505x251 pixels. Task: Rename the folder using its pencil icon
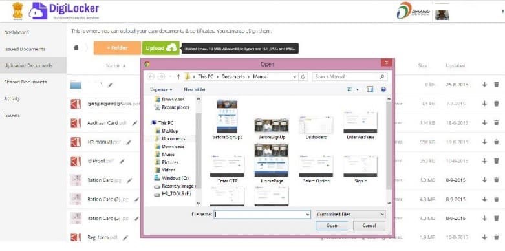pyautogui.click(x=111, y=85)
